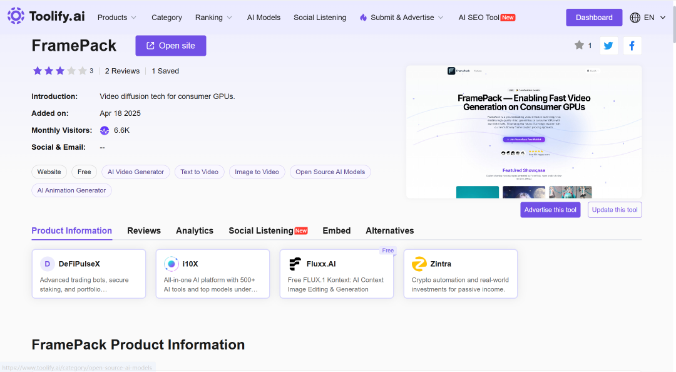Click the Facebook share icon
The height and width of the screenshot is (372, 676).
pos(632,46)
